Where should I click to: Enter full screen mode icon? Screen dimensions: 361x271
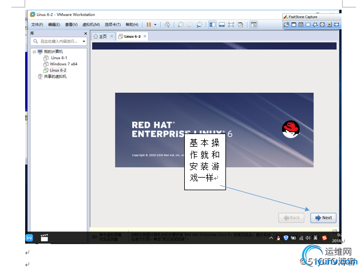[231, 25]
